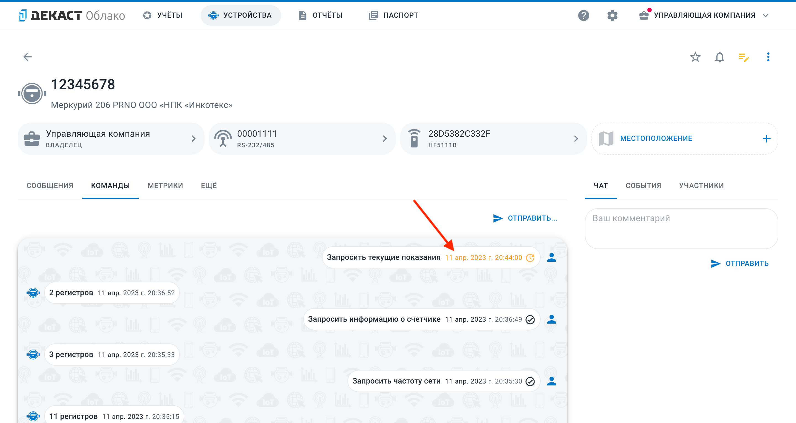This screenshot has width=796, height=423.
Task: Click the device meter icon beside 12345678
Action: pyautogui.click(x=32, y=94)
